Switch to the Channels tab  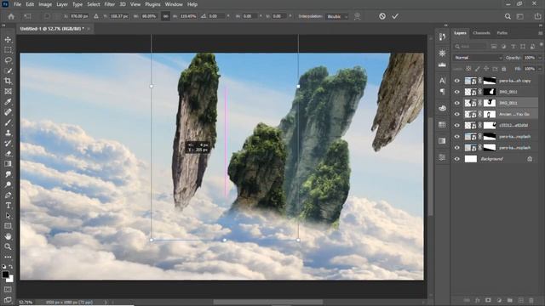pos(481,33)
